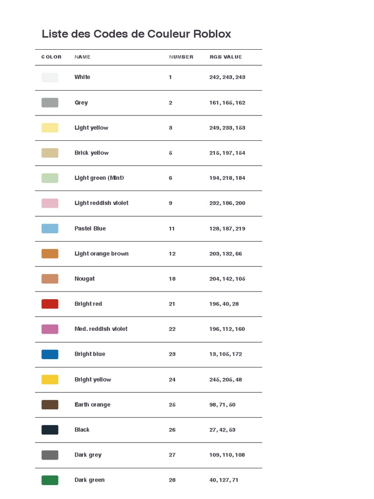Click the NAME column header
Viewport: 374px width, 499px height.
point(82,57)
